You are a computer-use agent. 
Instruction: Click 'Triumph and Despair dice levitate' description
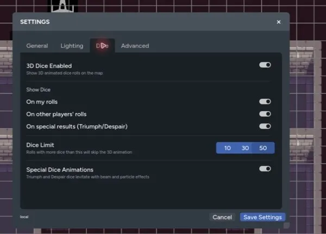tap(87, 177)
